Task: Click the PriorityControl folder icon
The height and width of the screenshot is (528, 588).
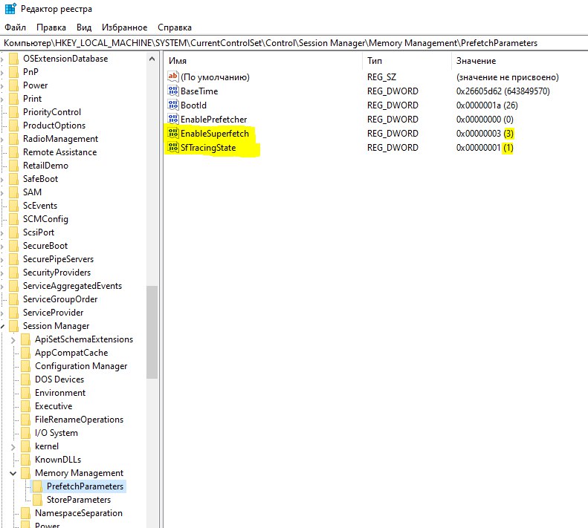Action: point(14,112)
